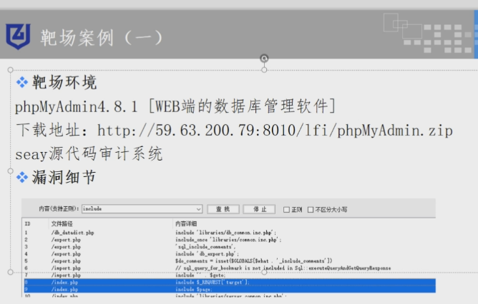Click the rotation handle above the text box

pyautogui.click(x=264, y=58)
